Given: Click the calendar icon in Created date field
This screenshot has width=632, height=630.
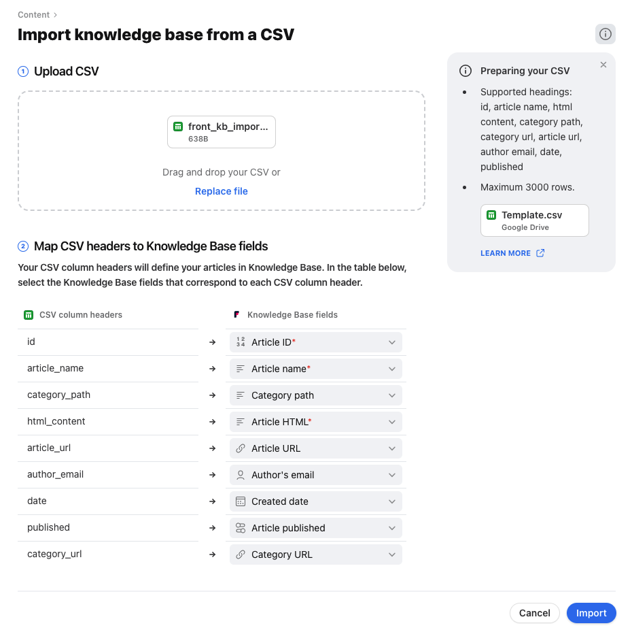Looking at the screenshot, I should (x=240, y=501).
